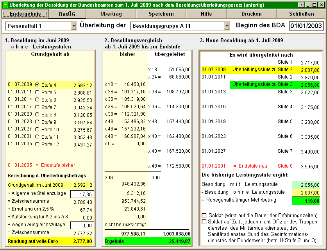Image resolution: width=327 pixels, height=250 pixels.
Task: Pick the Stufe 8 radio button
Action: (37, 114)
